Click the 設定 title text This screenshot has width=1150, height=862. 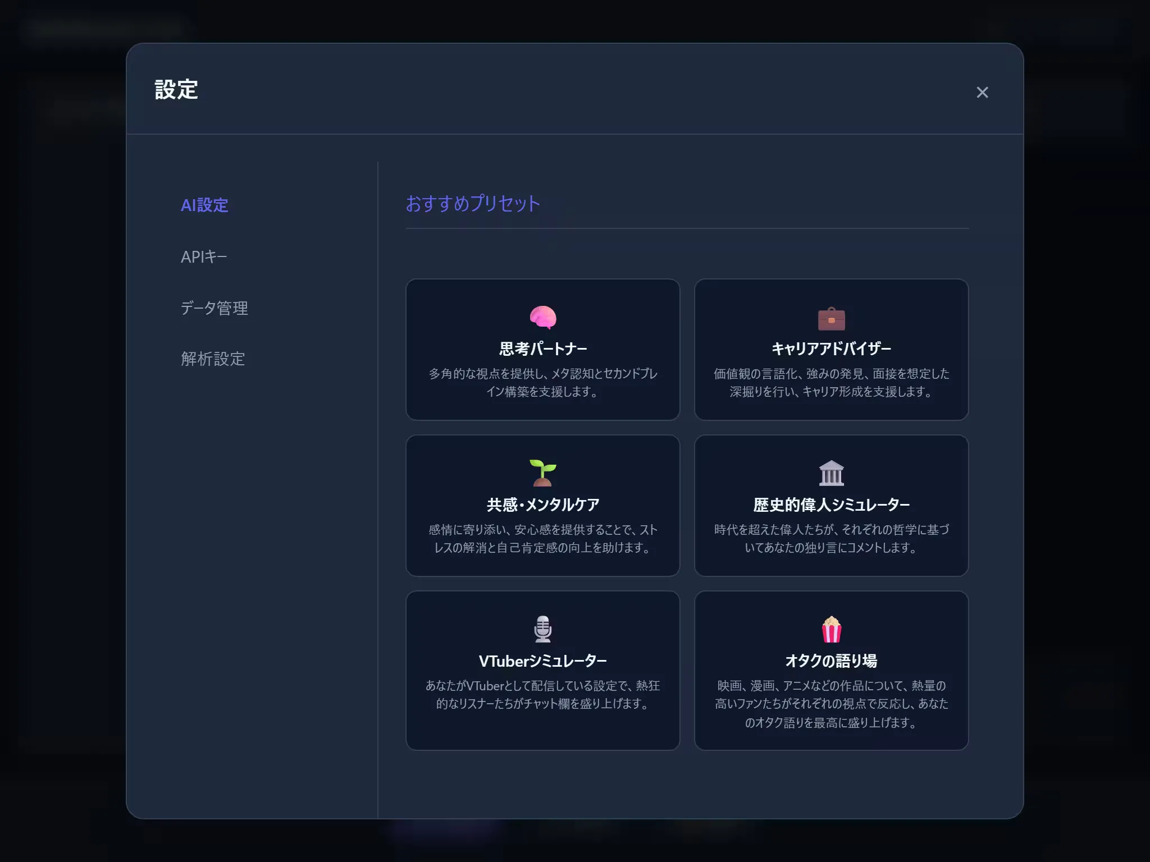pyautogui.click(x=176, y=89)
